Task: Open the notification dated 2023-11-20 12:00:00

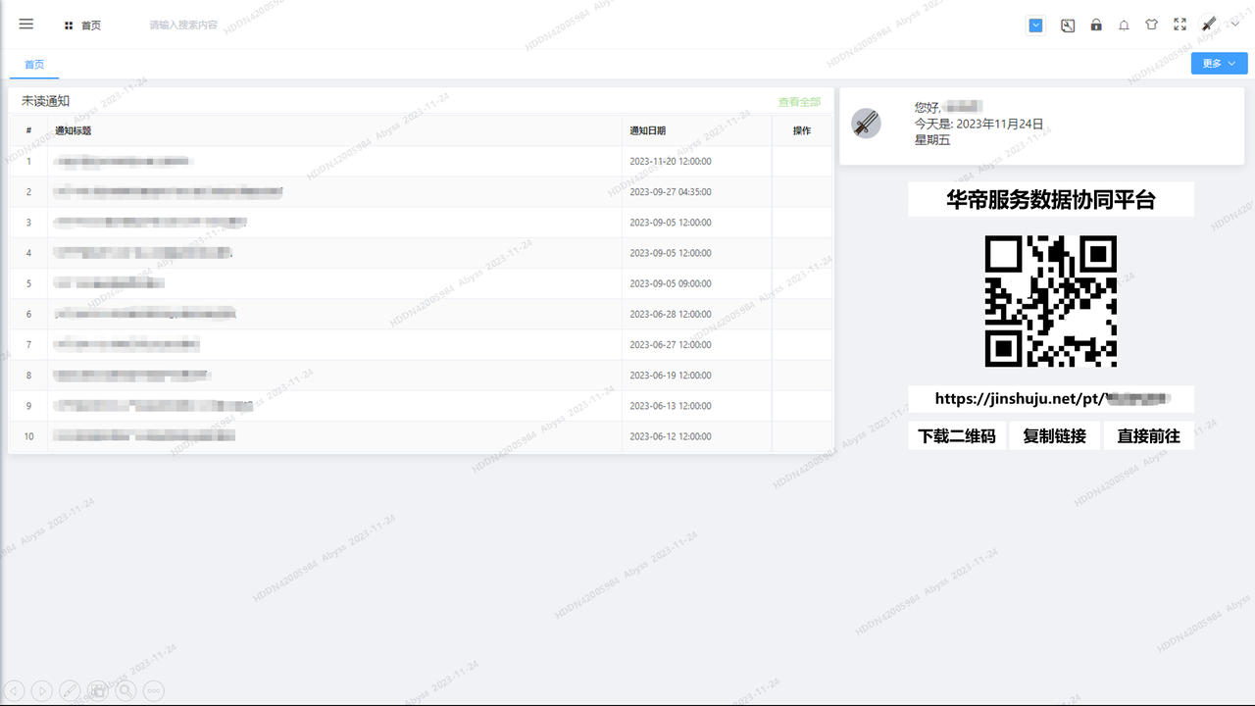Action: click(x=421, y=161)
